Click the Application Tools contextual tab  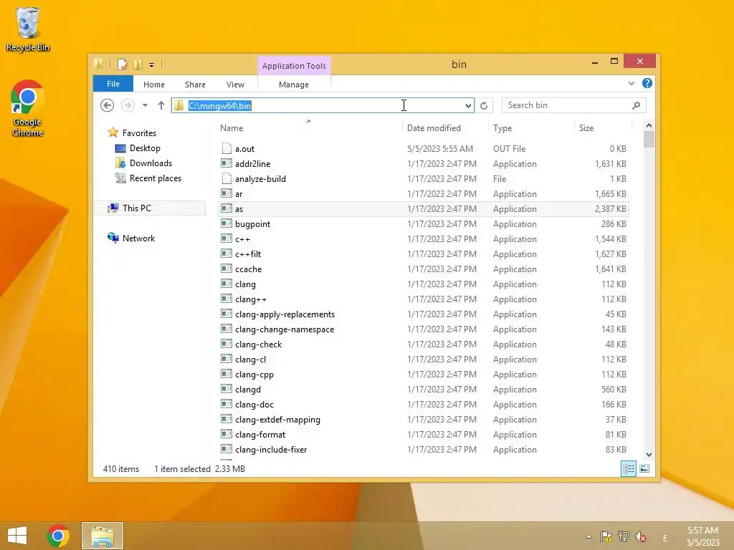click(x=294, y=66)
